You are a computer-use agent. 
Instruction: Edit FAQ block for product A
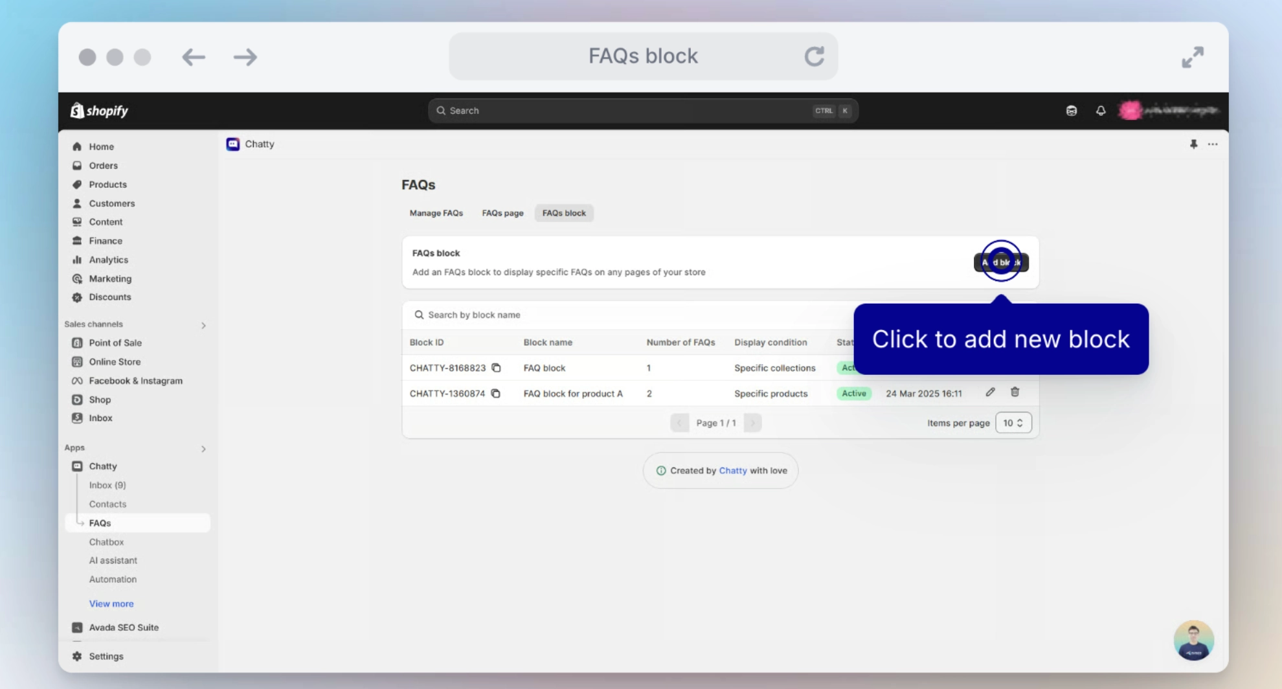tap(990, 392)
